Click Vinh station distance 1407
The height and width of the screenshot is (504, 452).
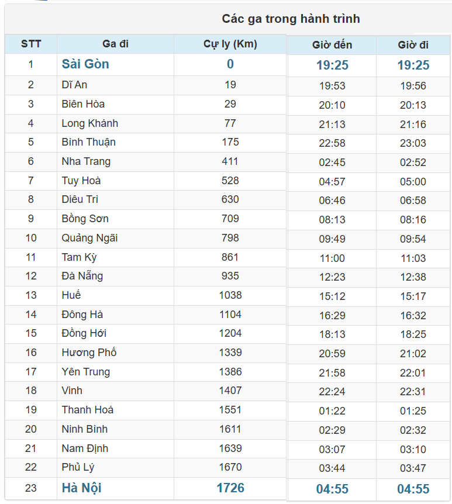[230, 391]
